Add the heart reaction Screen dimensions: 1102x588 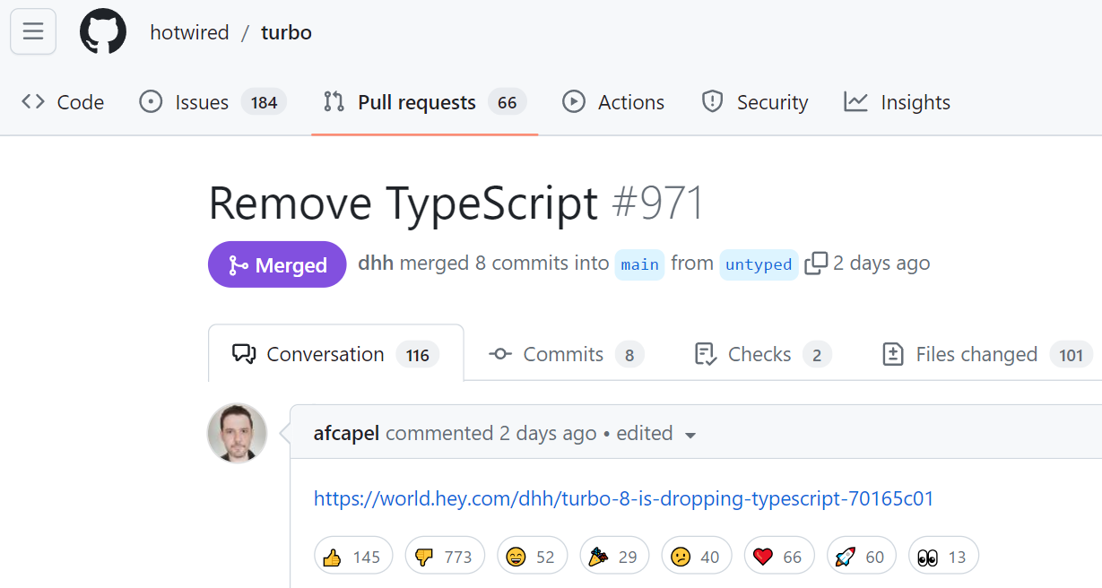778,556
